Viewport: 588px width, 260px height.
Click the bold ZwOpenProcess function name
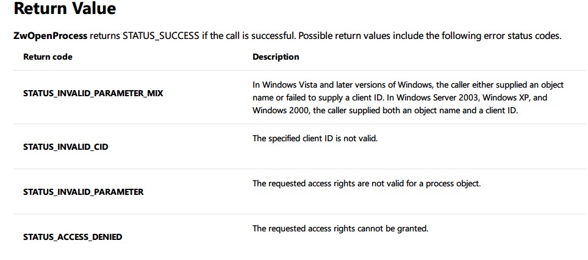tap(51, 37)
